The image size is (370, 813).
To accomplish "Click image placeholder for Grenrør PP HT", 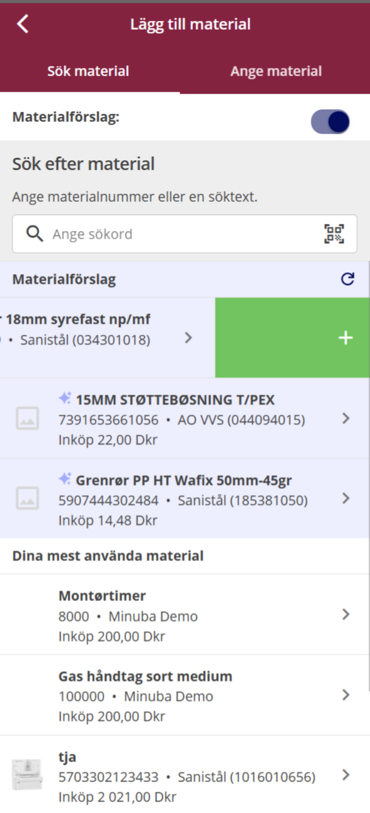I will 27,499.
